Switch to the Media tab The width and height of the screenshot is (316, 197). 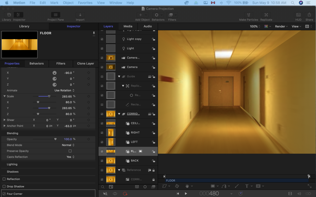[128, 26]
